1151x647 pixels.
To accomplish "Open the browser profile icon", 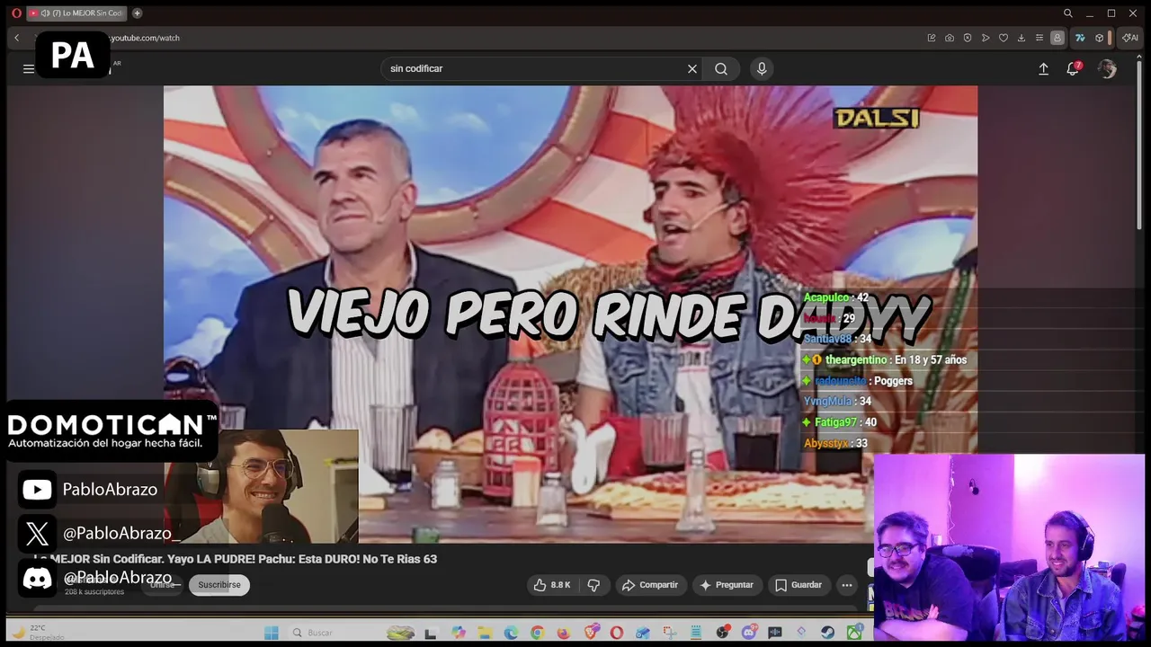I will coord(1057,38).
